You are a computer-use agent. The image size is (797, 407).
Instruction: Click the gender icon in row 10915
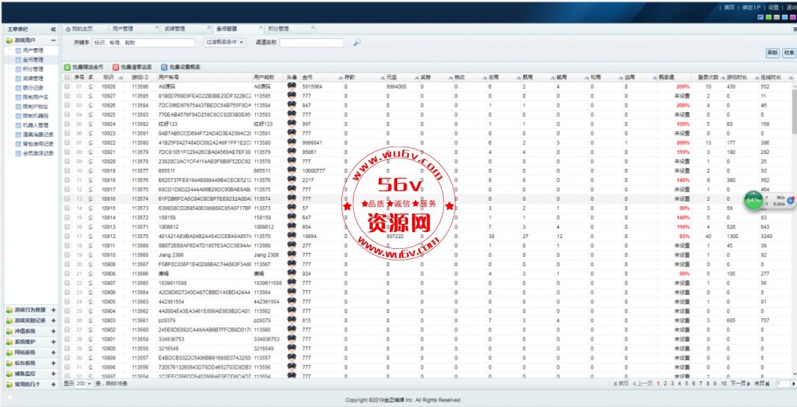pos(90,208)
